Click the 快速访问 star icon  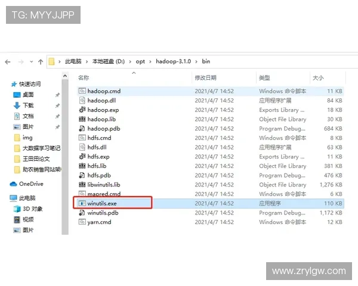click(14, 84)
